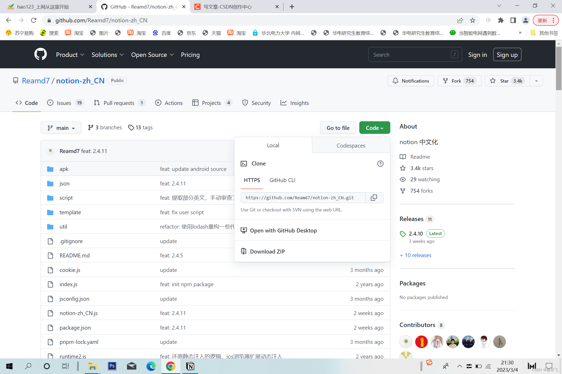Open the Notifications button for this repo
562x374 pixels.
pos(411,81)
